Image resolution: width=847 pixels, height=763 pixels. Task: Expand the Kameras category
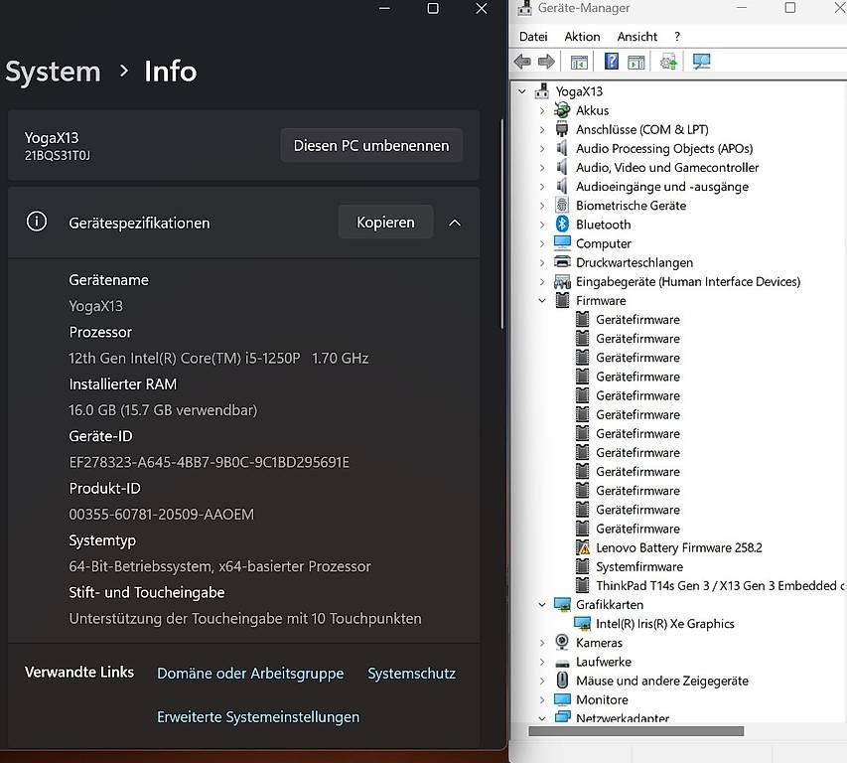542,643
